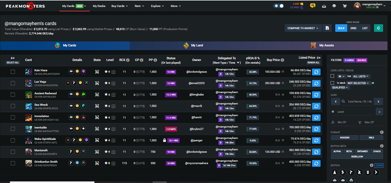This screenshot has width=391, height=183.
Task: Open the ALL LISTS dropdown
Action: [x=361, y=76]
